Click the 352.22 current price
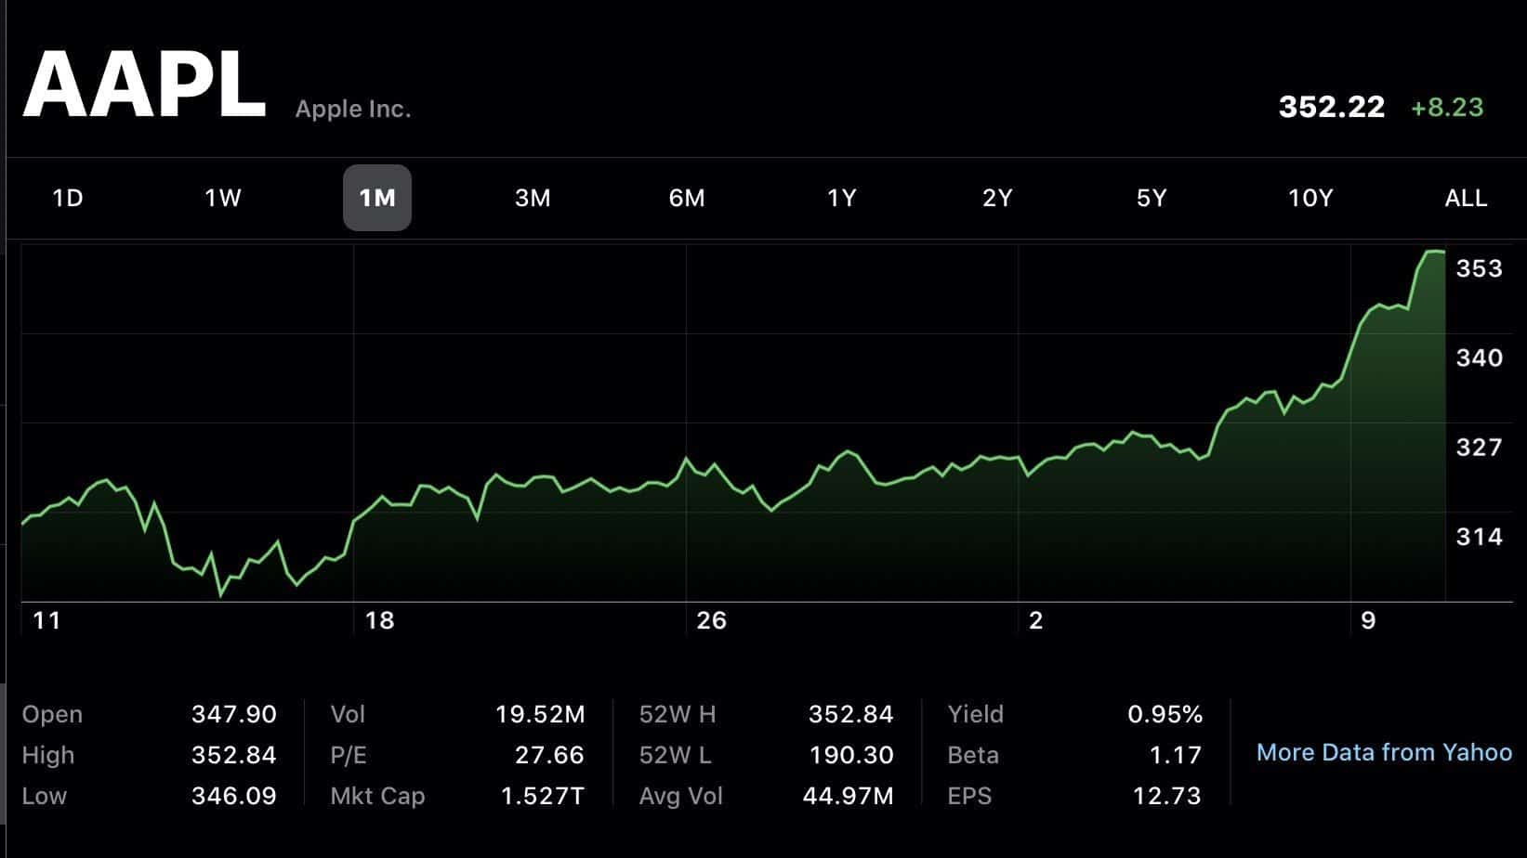 pyautogui.click(x=1332, y=108)
